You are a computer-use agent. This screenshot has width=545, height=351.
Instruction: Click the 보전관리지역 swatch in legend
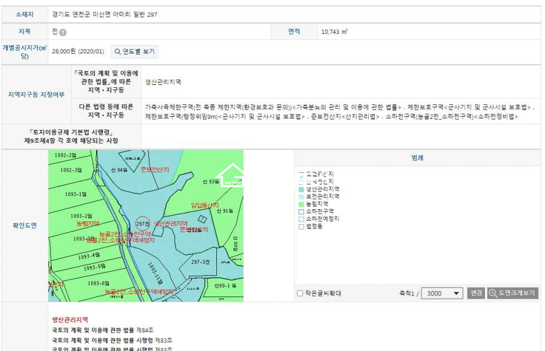(301, 197)
